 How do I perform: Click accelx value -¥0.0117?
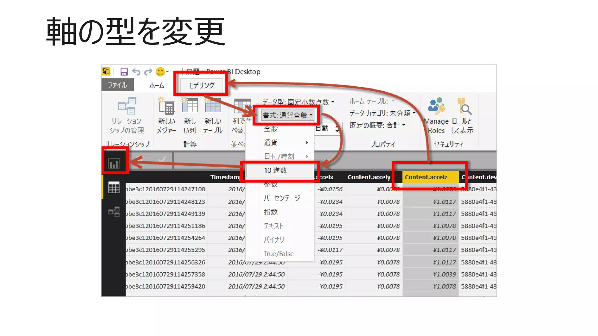pos(330,250)
